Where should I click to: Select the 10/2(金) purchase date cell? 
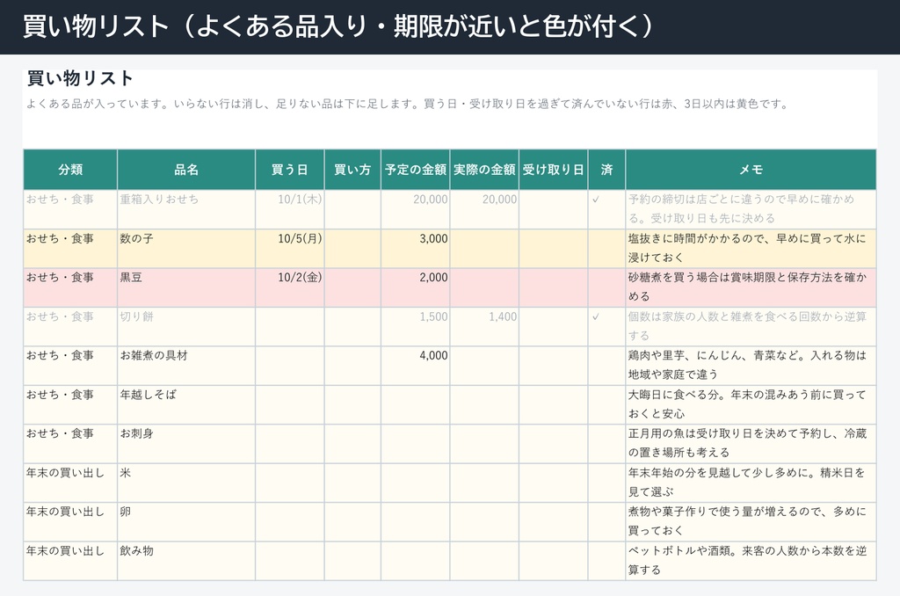pyautogui.click(x=290, y=287)
